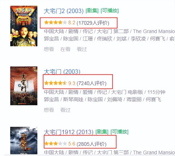Click the [可播放] tag beside 大宅门1912
Image resolution: width=175 pixels, height=156 pixels.
(x=119, y=132)
